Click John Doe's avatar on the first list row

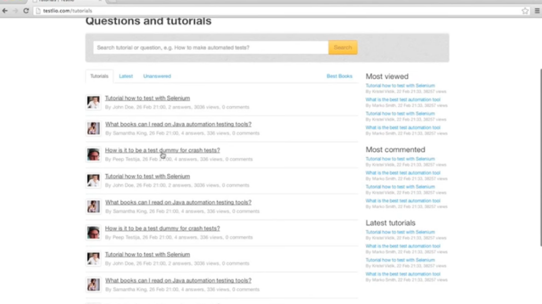pos(93,102)
